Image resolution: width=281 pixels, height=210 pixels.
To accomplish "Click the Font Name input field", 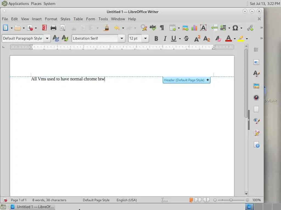I will click(x=95, y=38).
